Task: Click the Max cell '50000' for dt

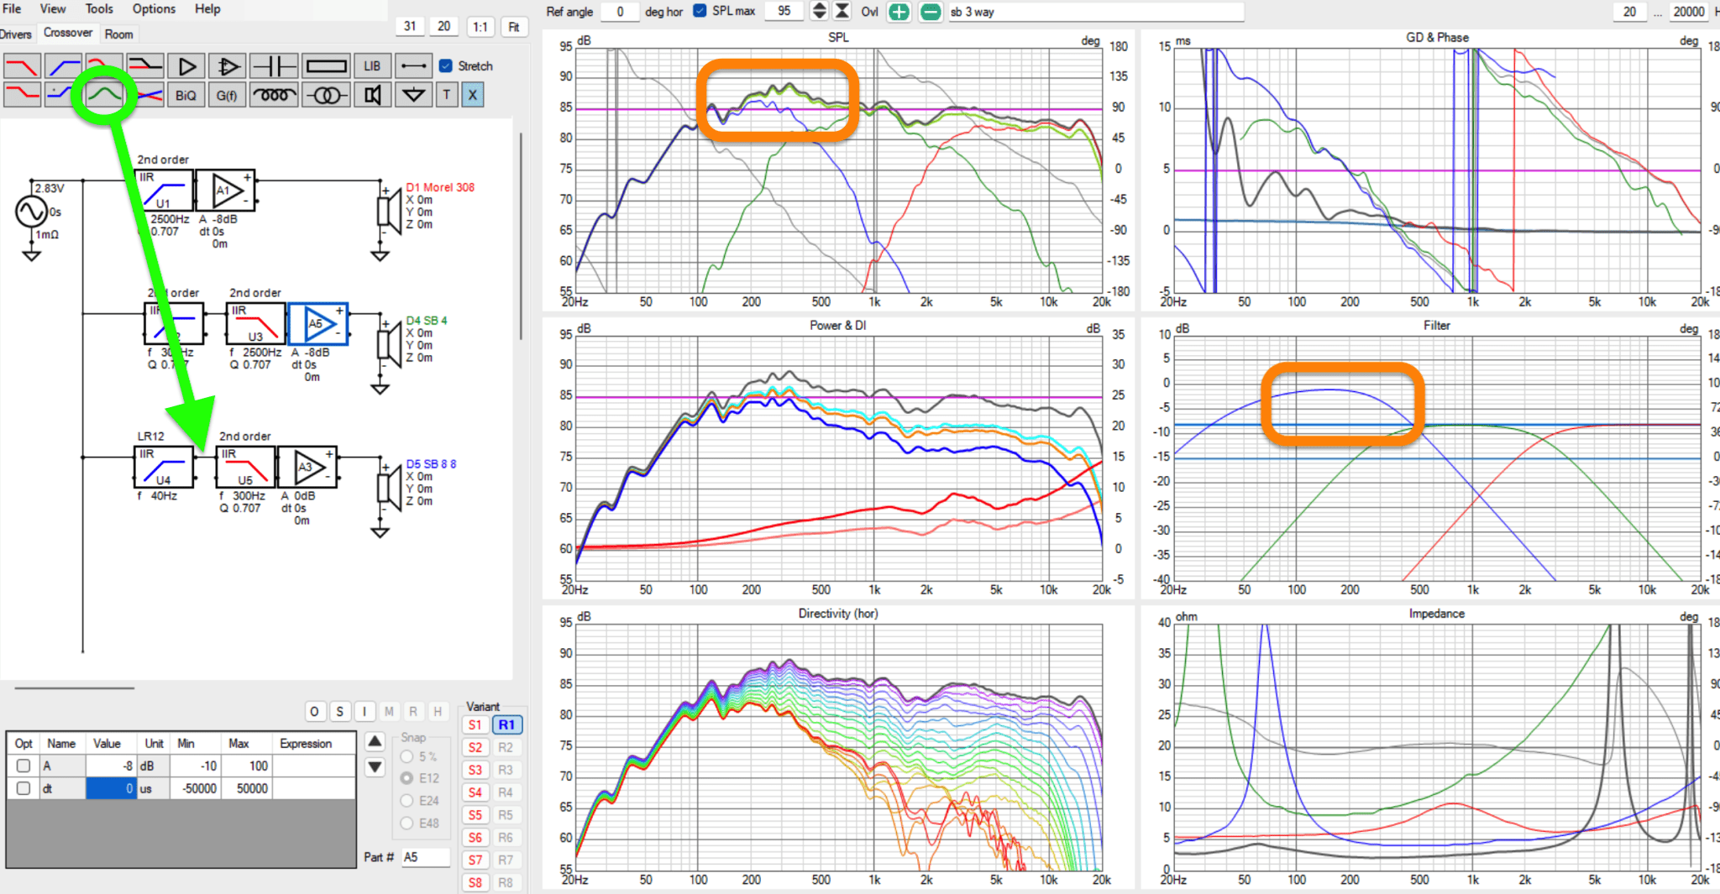Action: (246, 788)
